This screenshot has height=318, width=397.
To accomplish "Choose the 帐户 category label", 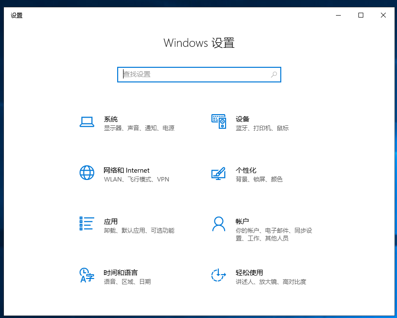I will [x=243, y=221].
